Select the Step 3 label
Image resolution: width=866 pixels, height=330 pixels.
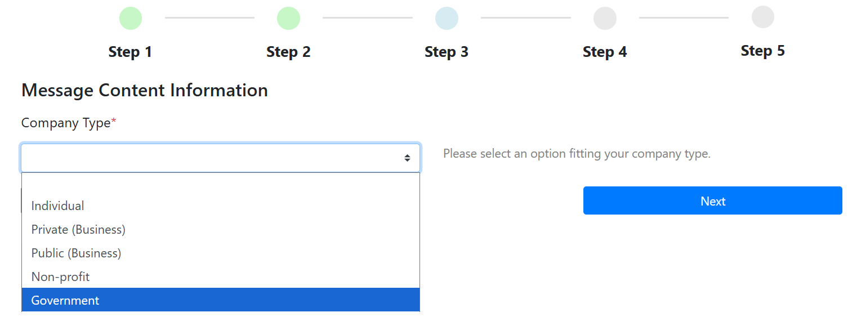[x=447, y=52]
